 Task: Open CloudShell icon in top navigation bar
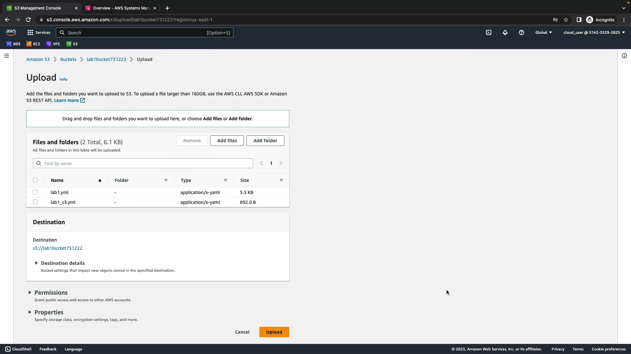point(489,32)
